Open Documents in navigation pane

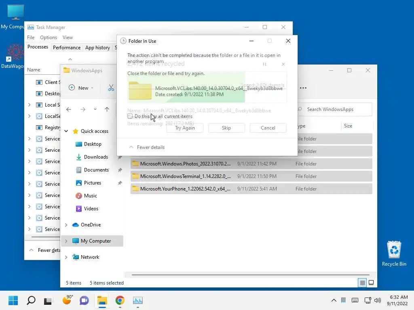click(x=96, y=170)
